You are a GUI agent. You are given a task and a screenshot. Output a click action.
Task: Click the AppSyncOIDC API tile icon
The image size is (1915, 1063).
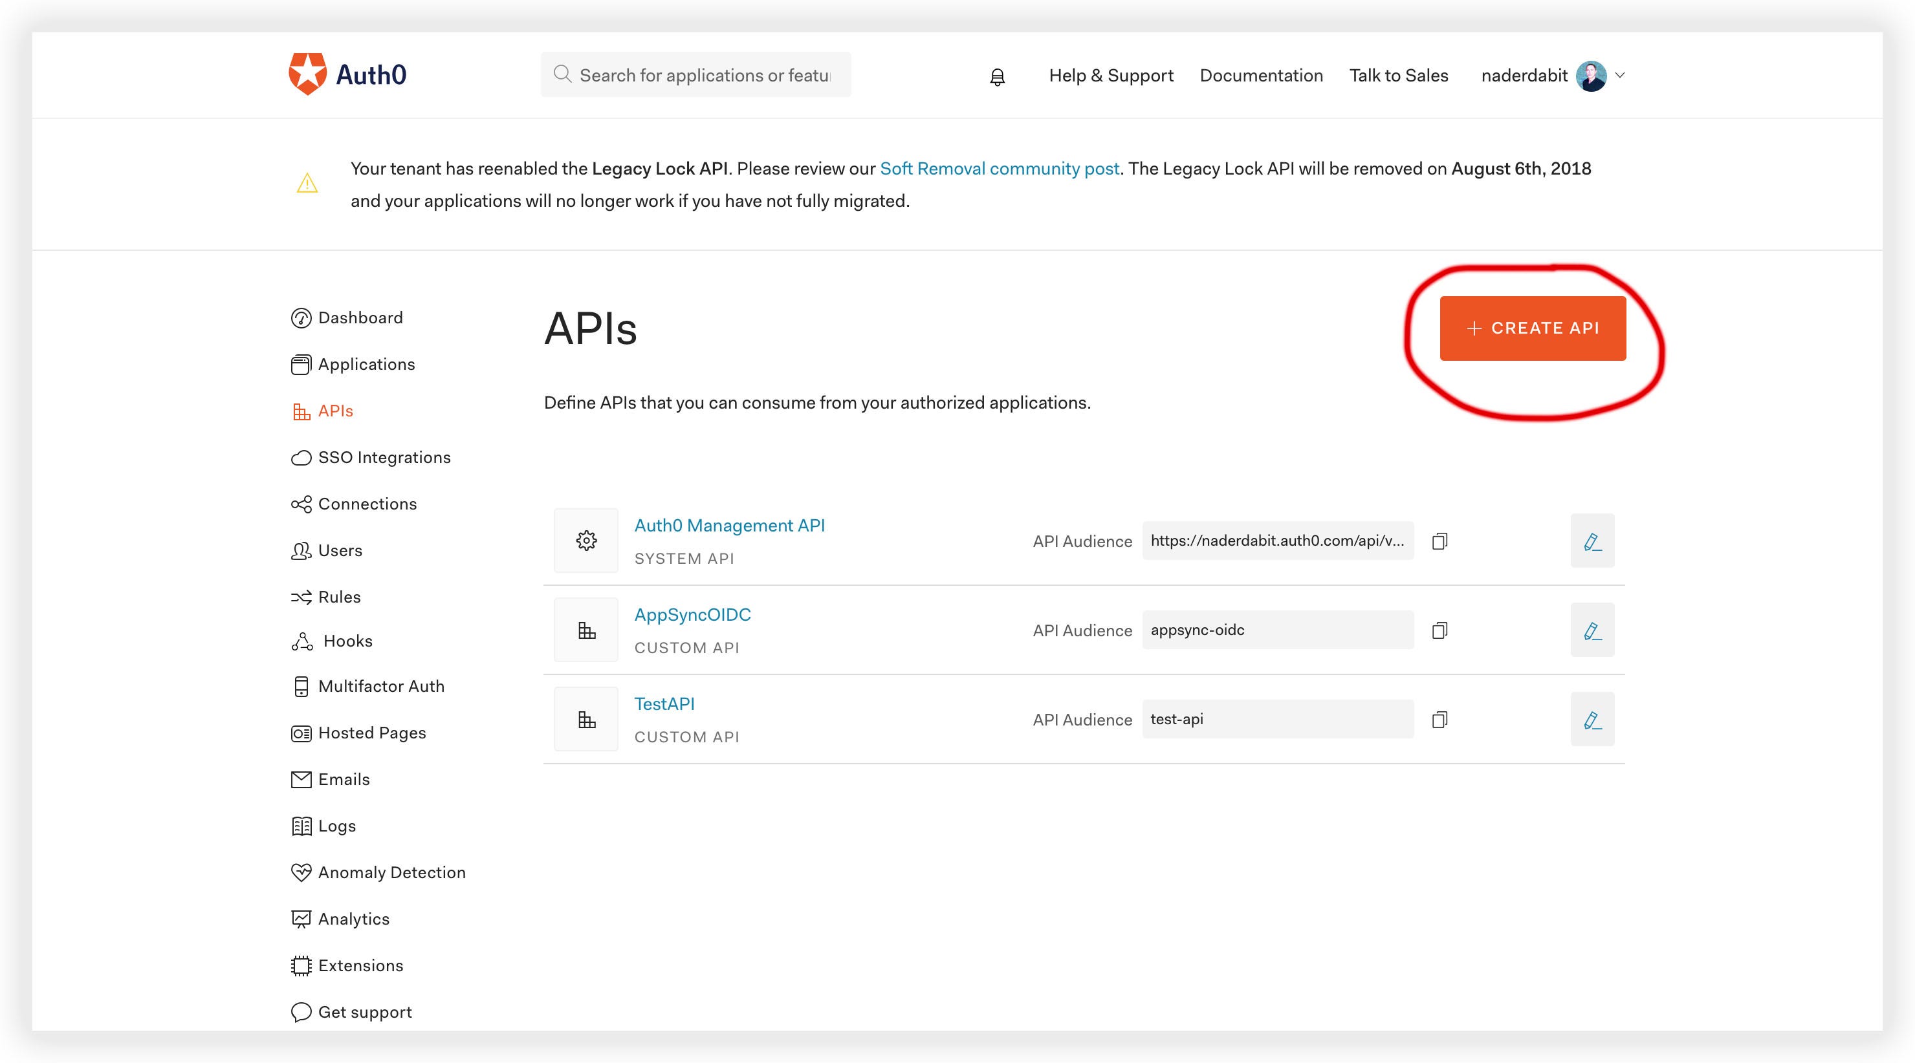585,630
